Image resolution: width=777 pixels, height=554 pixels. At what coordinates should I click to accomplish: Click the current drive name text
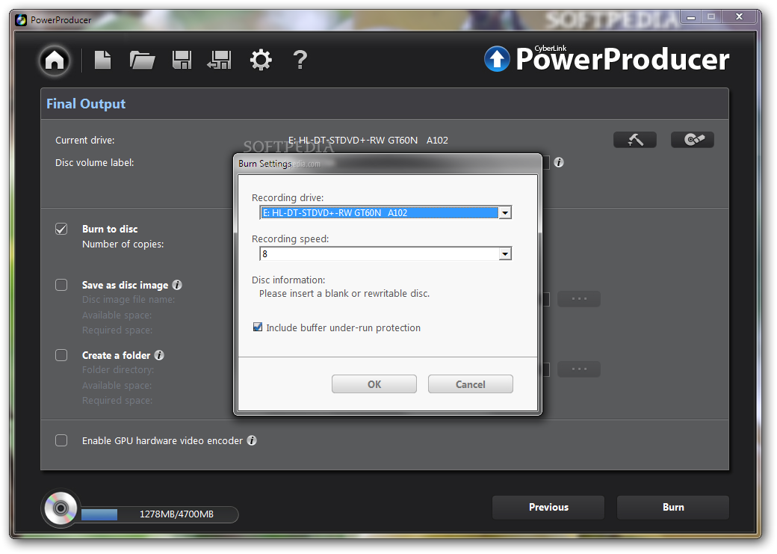[368, 141]
